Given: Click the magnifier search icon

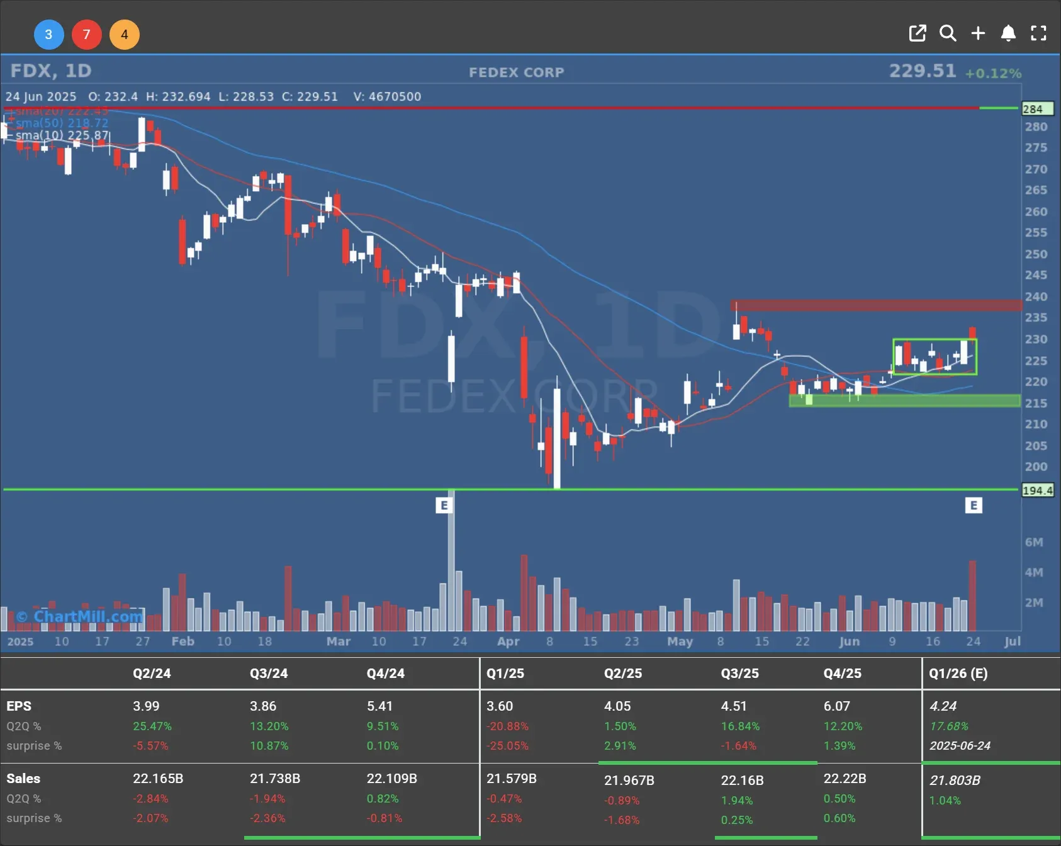Looking at the screenshot, I should coord(948,33).
